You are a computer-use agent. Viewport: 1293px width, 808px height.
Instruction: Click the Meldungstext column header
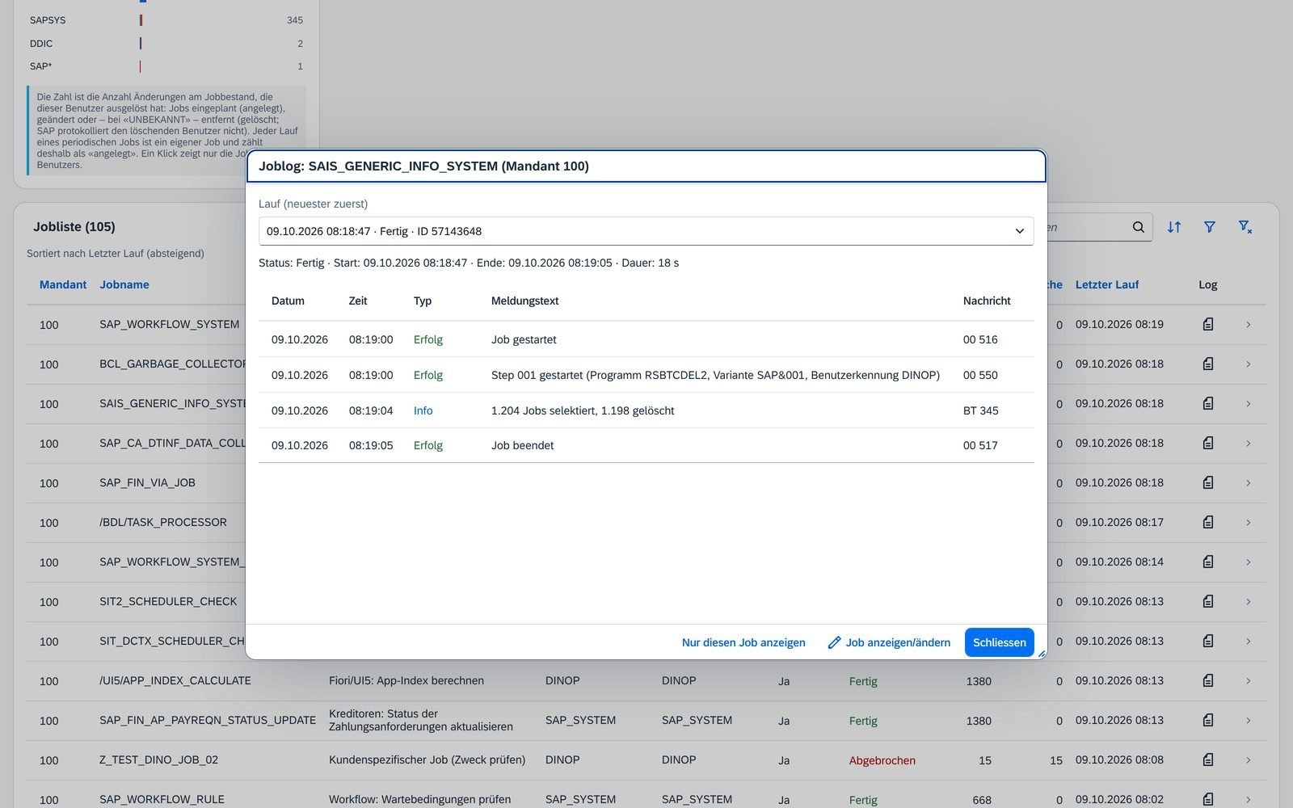coord(525,301)
